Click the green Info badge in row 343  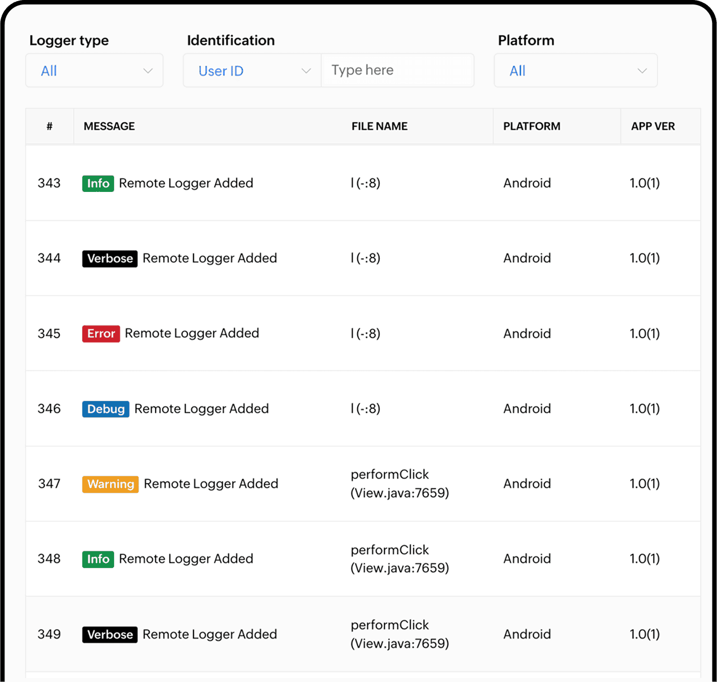point(98,184)
